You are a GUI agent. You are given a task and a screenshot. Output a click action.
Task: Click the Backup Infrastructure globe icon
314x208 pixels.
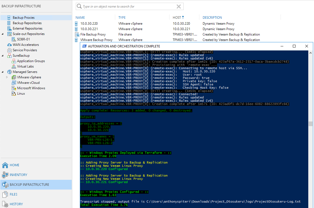pyautogui.click(x=5, y=185)
